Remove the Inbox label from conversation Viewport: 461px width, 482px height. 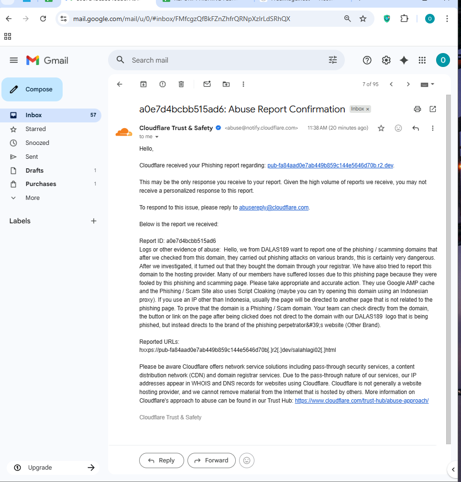[368, 109]
